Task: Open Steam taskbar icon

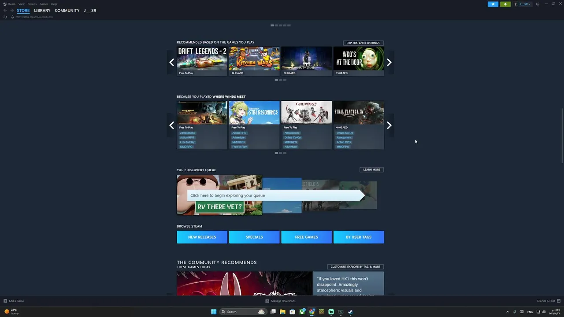Action: [350, 312]
